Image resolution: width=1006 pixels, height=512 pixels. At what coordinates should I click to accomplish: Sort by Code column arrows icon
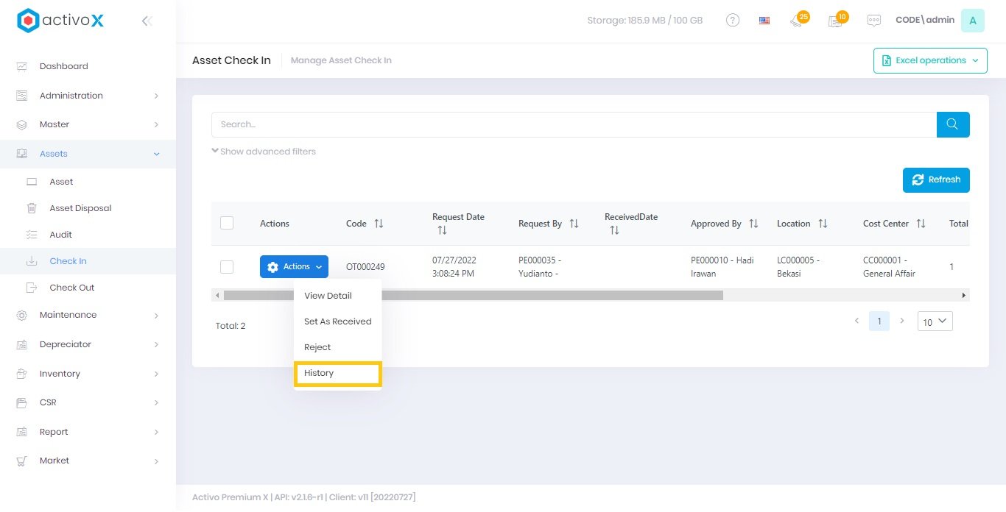379,224
